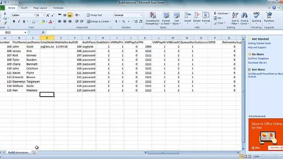Viewport: 283px width, 159px height.
Task: Open Download Clip Art link
Action: coord(257,63)
